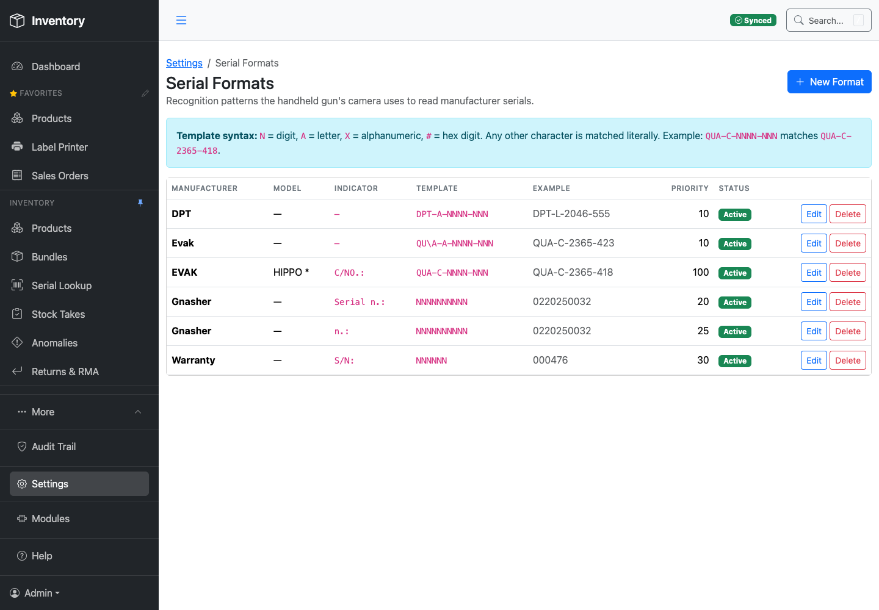879x610 pixels.
Task: Click the Sales Orders icon
Action: (x=17, y=176)
